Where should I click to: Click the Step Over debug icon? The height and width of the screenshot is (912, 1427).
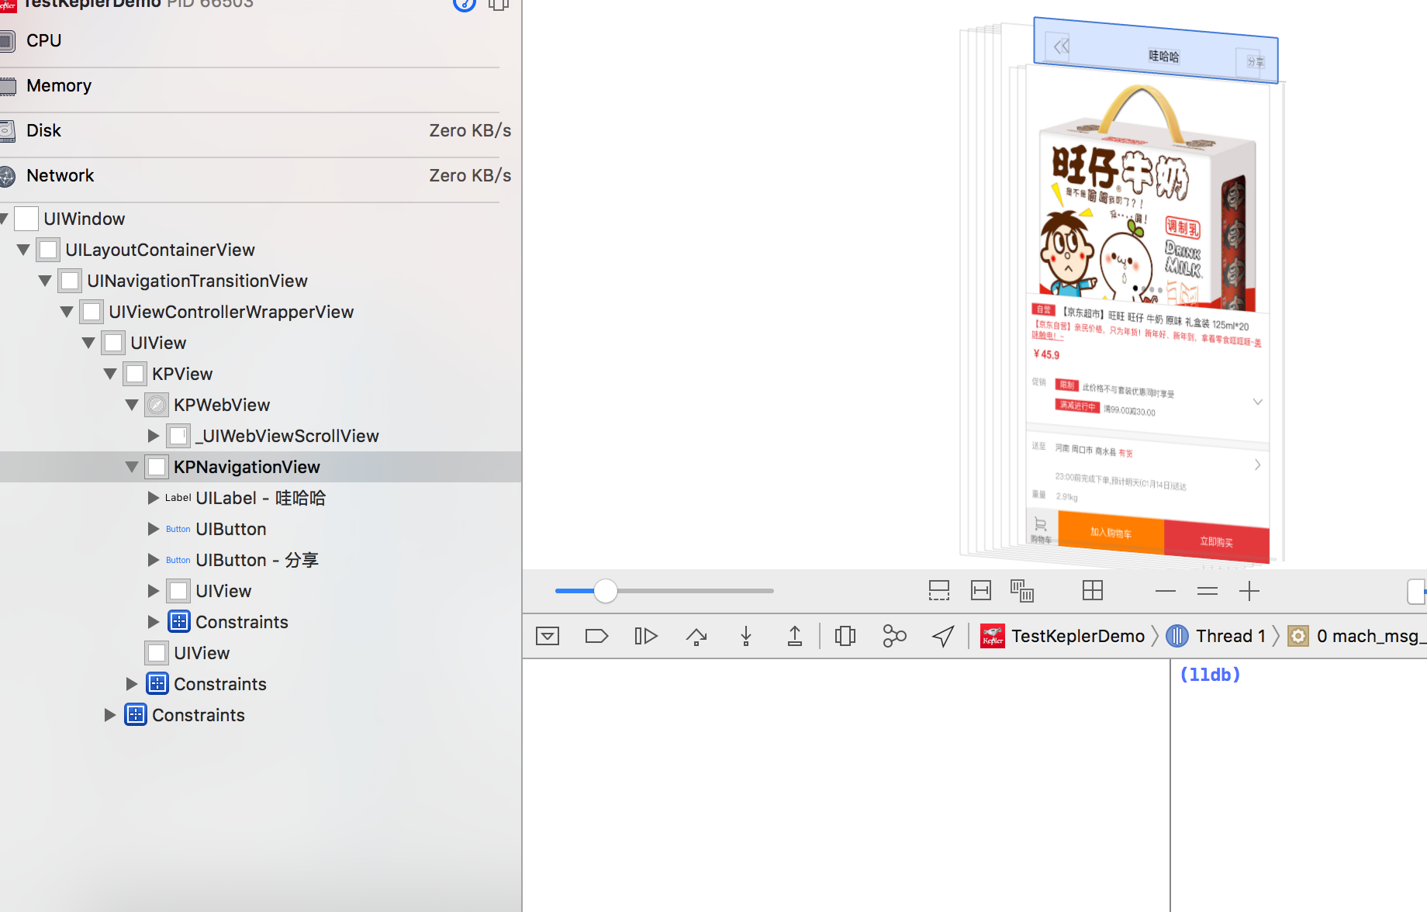pos(696,637)
